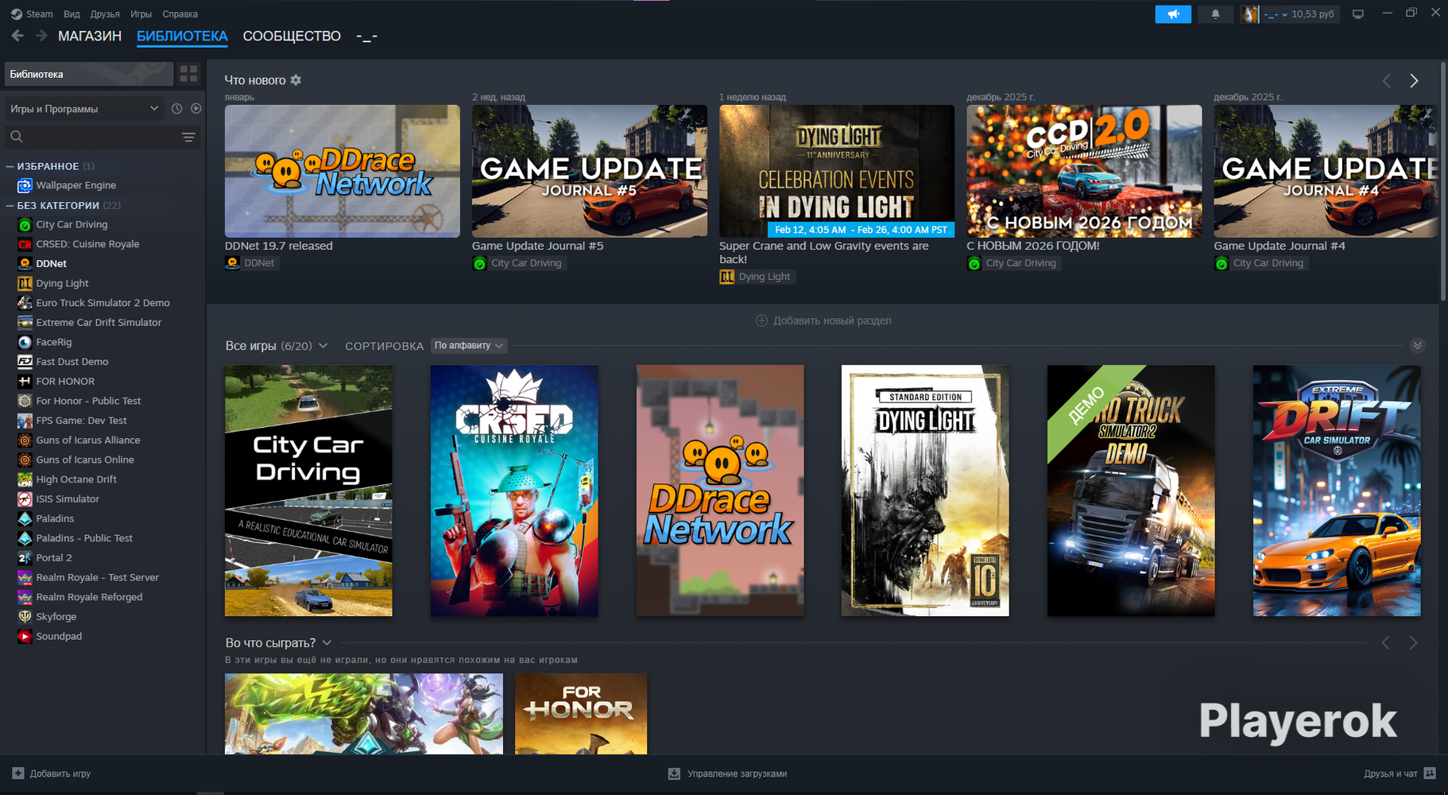This screenshot has width=1448, height=795.
Task: Open the blue announcements megaphone button
Action: tap(1173, 14)
